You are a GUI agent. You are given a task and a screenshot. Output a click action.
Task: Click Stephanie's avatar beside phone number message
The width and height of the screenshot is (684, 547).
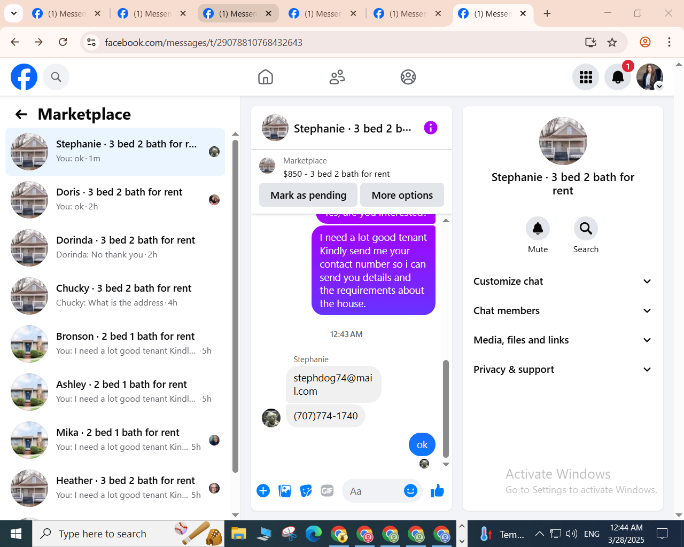(271, 418)
